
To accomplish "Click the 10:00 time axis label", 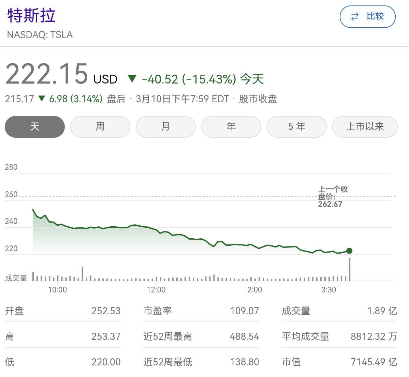I will (x=57, y=290).
